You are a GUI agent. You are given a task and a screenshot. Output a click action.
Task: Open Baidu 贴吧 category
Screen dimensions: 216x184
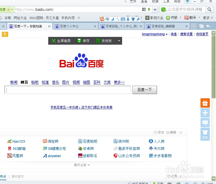tap(35, 82)
